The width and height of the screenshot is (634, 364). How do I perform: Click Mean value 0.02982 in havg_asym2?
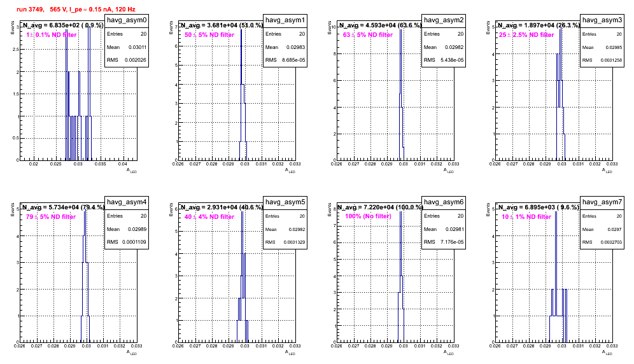[454, 47]
